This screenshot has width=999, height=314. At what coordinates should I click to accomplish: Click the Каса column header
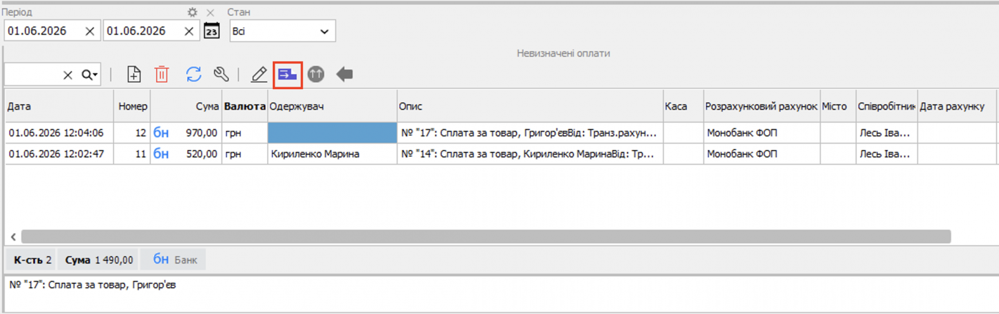(x=683, y=107)
